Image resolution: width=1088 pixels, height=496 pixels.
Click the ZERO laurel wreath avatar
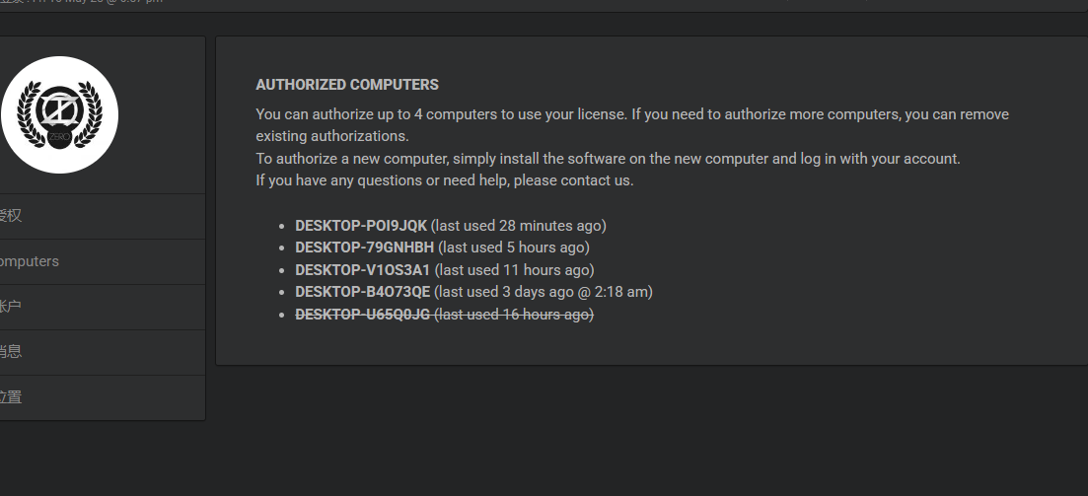click(x=59, y=114)
